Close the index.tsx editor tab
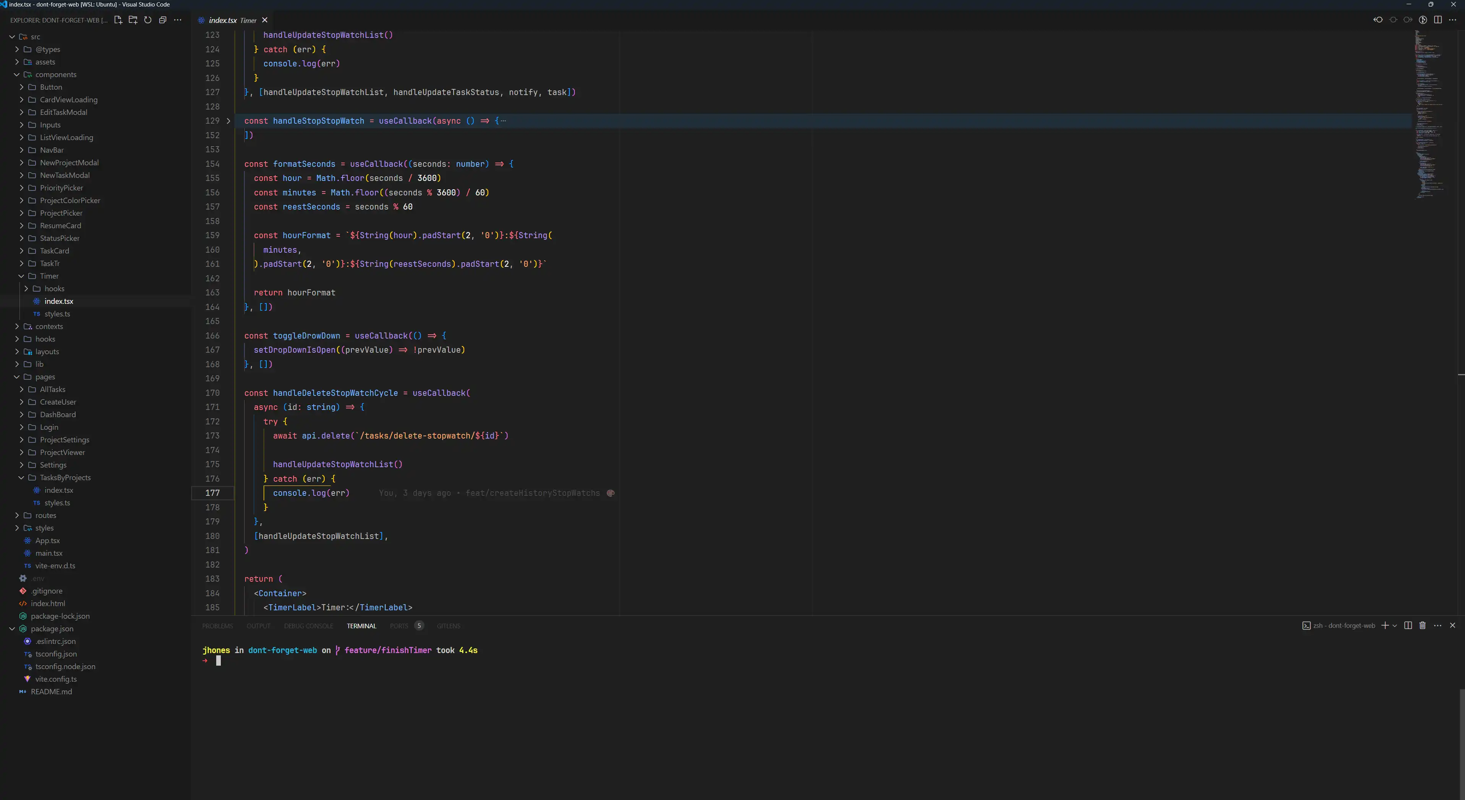The height and width of the screenshot is (800, 1465). pyautogui.click(x=265, y=20)
